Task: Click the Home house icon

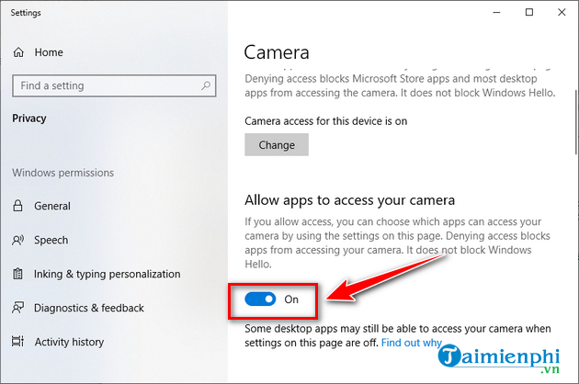Action: tap(18, 52)
